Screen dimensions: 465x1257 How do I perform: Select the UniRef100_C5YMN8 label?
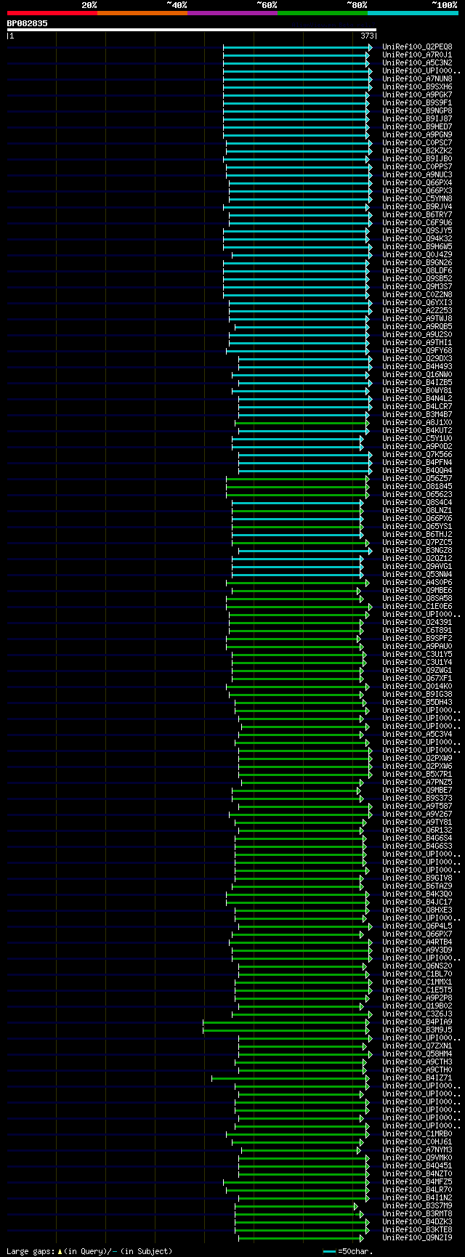click(417, 199)
